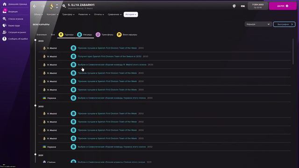Toggle the Награды filter label

(x=87, y=35)
